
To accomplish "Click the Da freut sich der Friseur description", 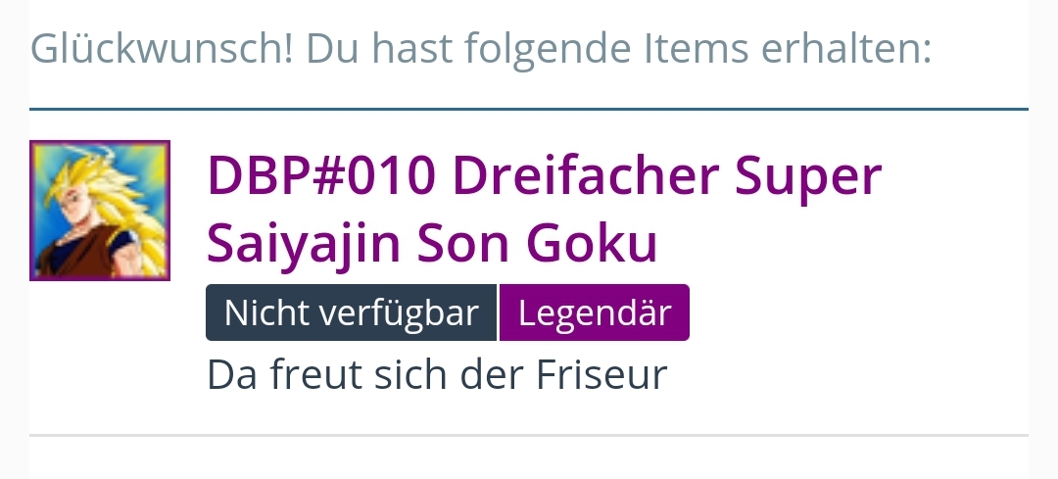I will click(437, 374).
